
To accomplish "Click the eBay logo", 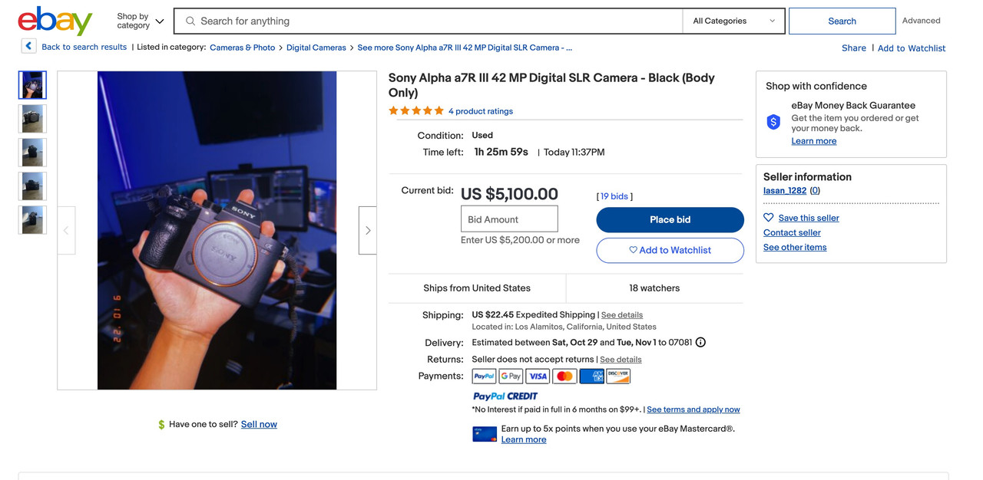I will (55, 21).
